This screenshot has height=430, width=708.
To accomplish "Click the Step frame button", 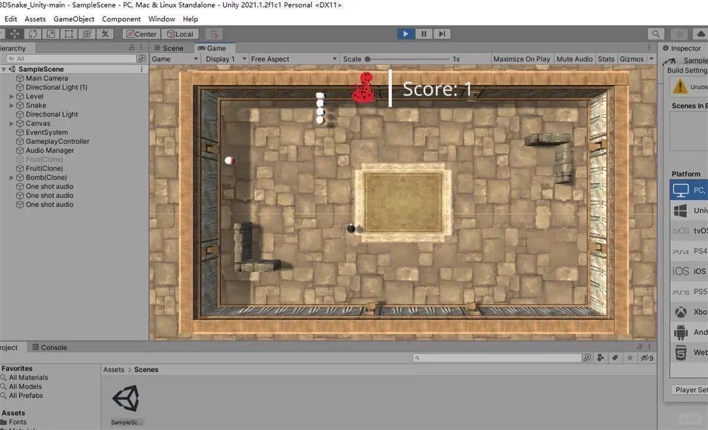I will point(442,34).
